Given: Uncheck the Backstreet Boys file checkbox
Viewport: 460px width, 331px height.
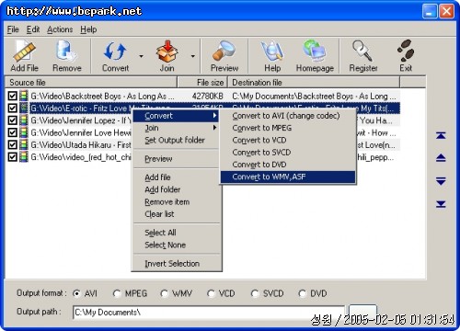Looking at the screenshot, I should tap(12, 96).
